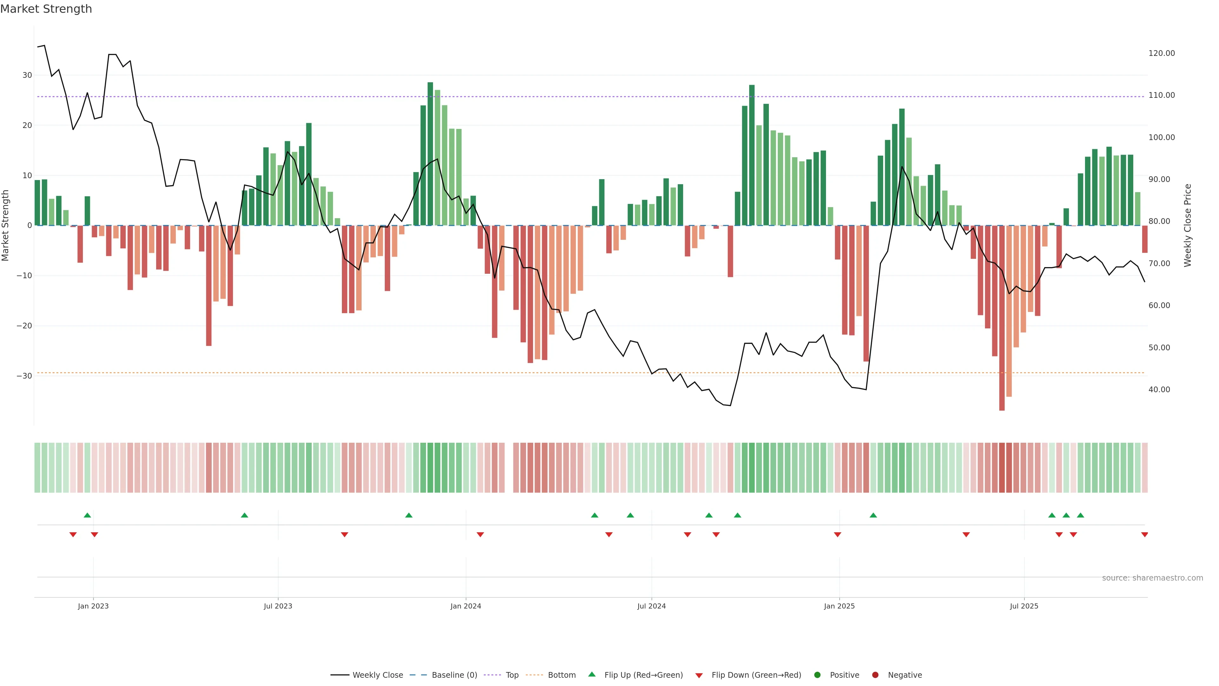Screen dimensions: 1219x686
Task: Click the Jul 2025 x-axis label
Action: (1024, 606)
